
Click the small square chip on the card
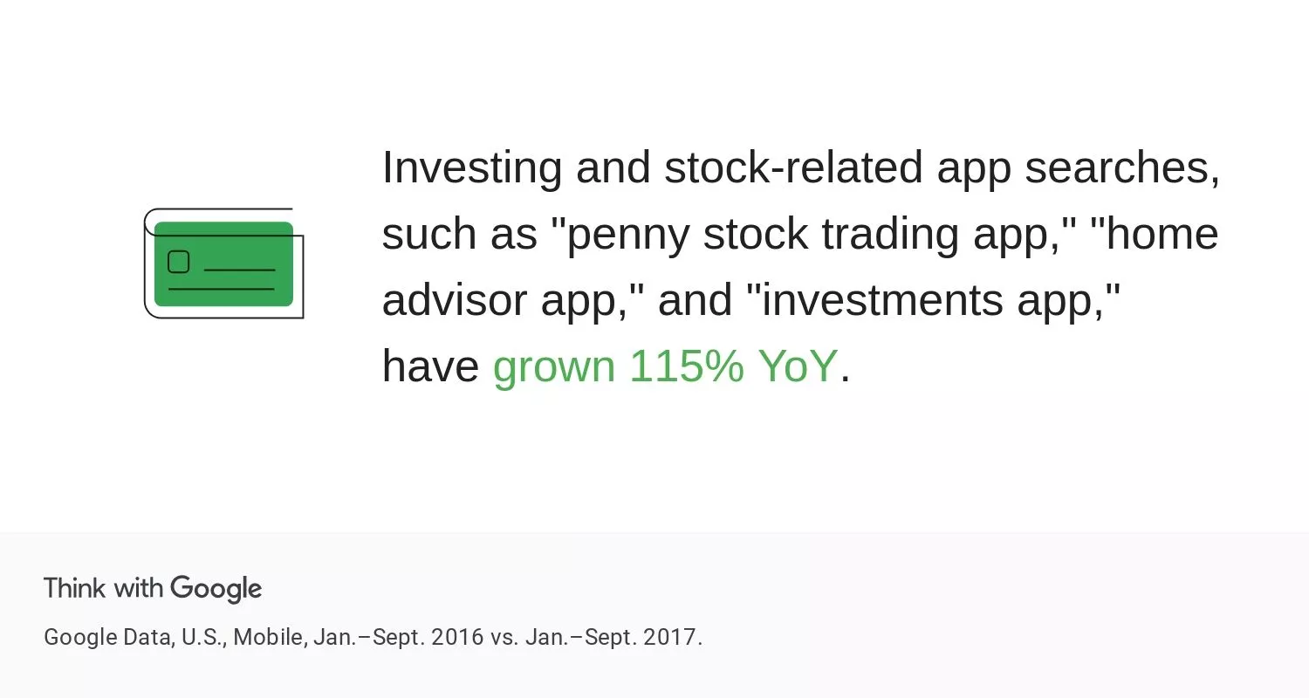[178, 262]
